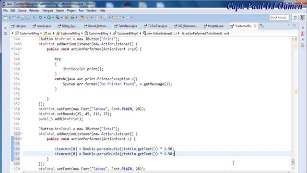Click the green Run button
Image resolution: width=307 pixels, height=173 pixels.
pos(49,17)
